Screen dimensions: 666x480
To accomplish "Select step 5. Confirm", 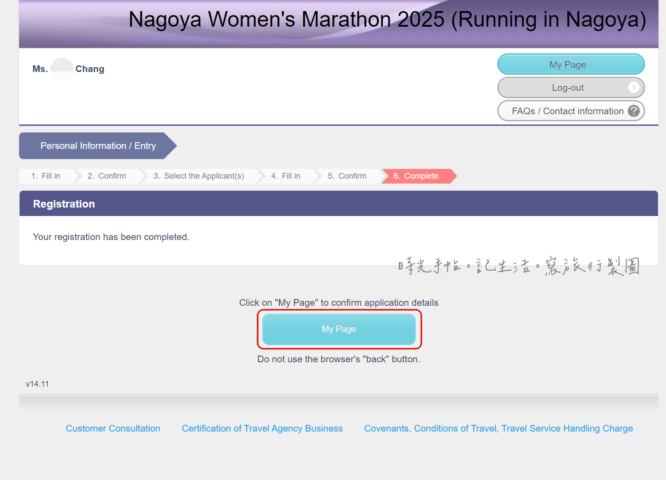I will coord(348,176).
